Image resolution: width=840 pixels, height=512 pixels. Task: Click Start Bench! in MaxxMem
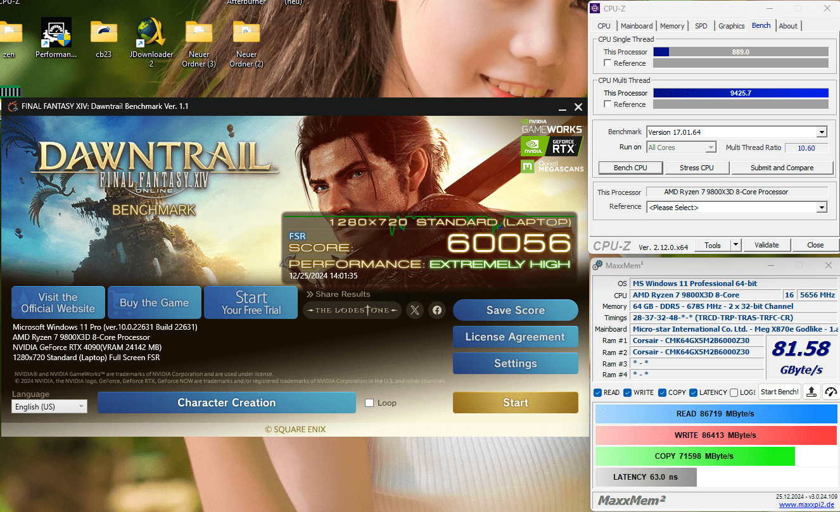point(780,392)
